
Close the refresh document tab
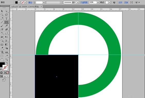click(x=41, y=6)
